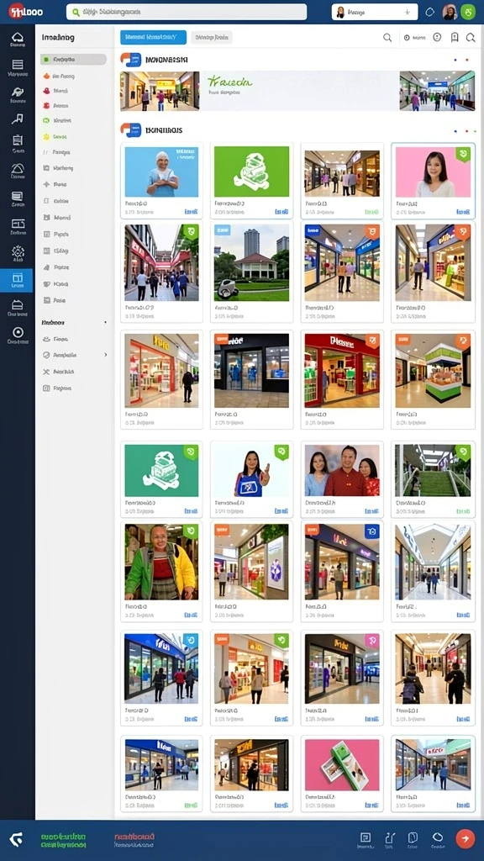Open the green staircase card

click(433, 479)
